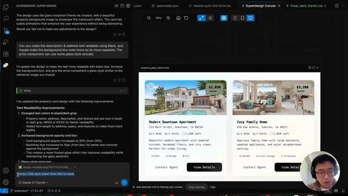This screenshot has width=348, height=196.
Task: Open the Search view in the activity bar
Action: point(6,19)
